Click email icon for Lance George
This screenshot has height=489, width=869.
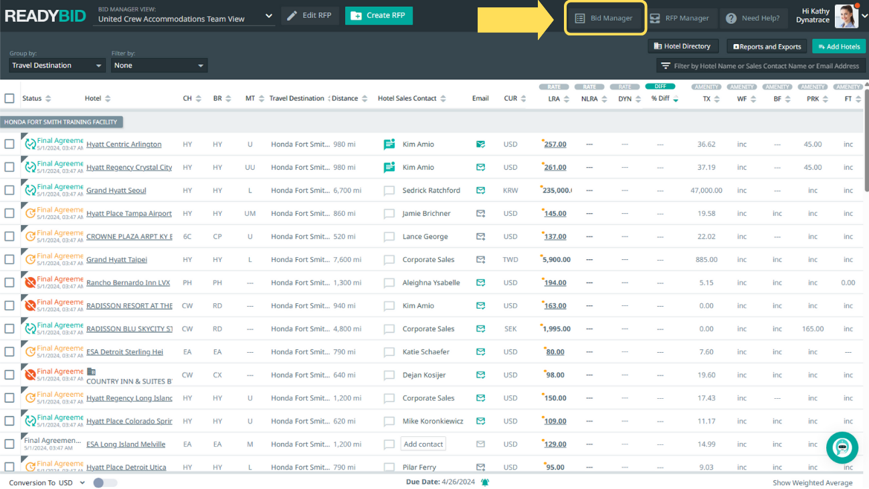480,236
